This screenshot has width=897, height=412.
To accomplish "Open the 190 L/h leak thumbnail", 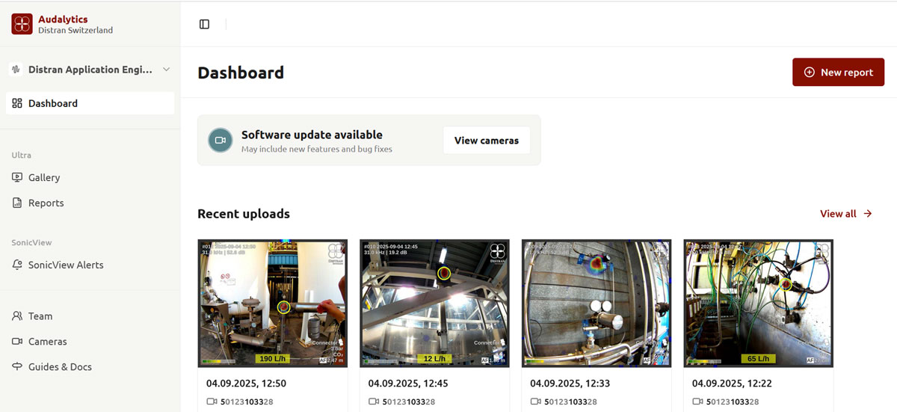I will (272, 304).
